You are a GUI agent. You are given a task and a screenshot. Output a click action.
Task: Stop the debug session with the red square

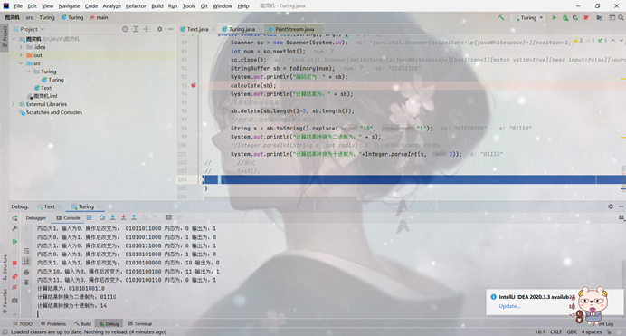(x=14, y=263)
